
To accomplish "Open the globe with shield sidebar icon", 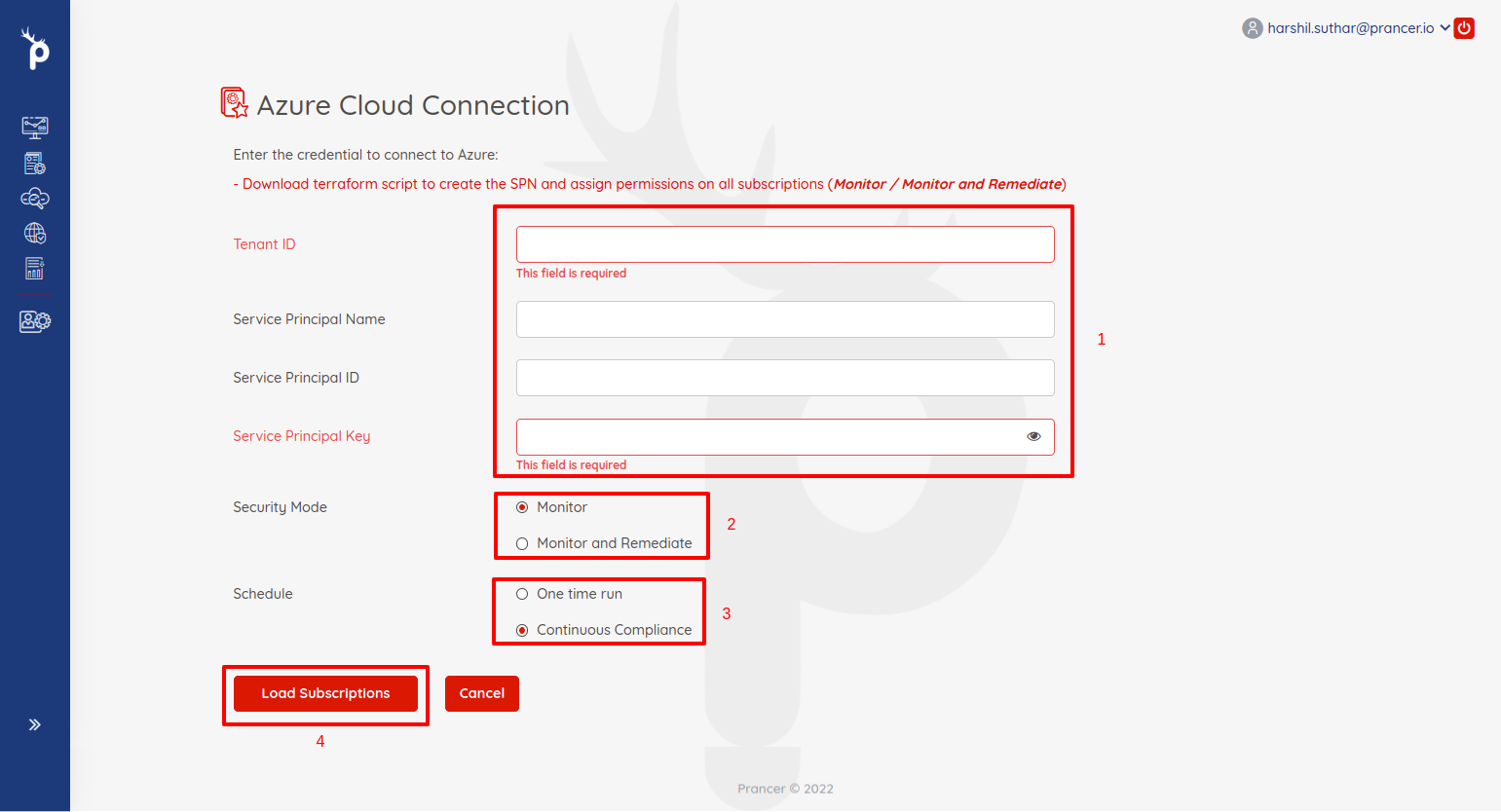I will 35,234.
